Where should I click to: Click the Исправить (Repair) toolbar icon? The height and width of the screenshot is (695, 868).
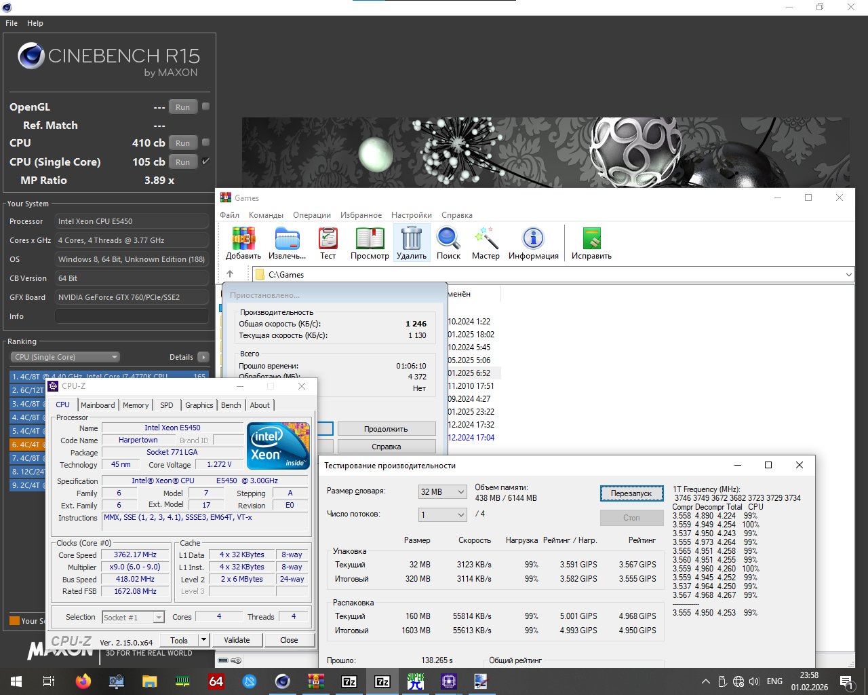[x=591, y=243]
